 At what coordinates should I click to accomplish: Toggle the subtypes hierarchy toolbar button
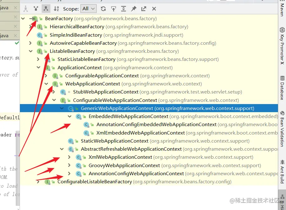[x=46, y=9]
